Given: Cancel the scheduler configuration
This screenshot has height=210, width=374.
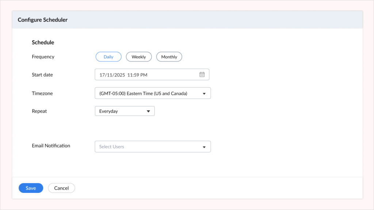Looking at the screenshot, I should coord(61,188).
